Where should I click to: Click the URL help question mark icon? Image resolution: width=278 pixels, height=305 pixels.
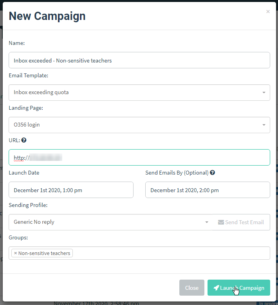pyautogui.click(x=24, y=140)
